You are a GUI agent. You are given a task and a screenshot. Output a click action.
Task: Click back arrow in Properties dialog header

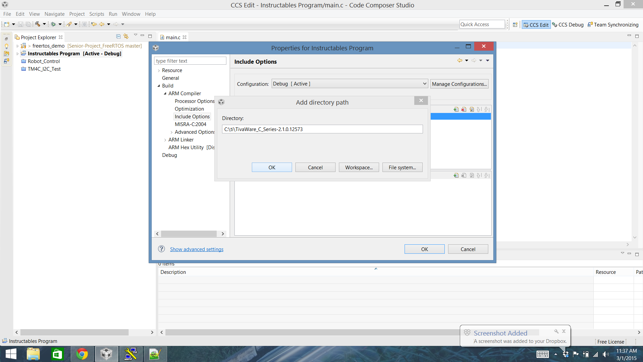tap(460, 60)
